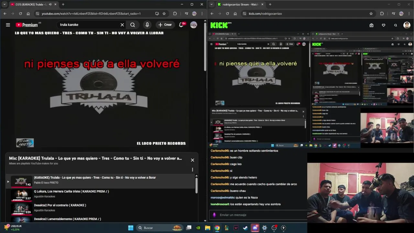This screenshot has width=414, height=233.
Task: Open Discord from taskbar
Action: (255, 228)
